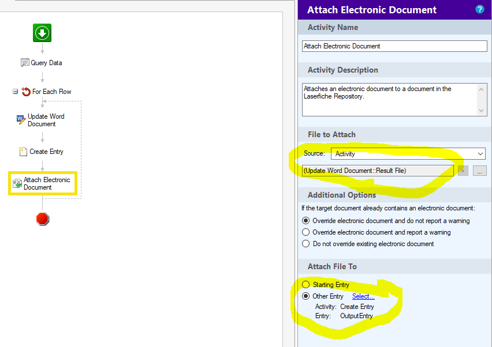Screen dimensions: 492x347
Task: Click the Update Word Document::Result File field
Action: click(378, 171)
